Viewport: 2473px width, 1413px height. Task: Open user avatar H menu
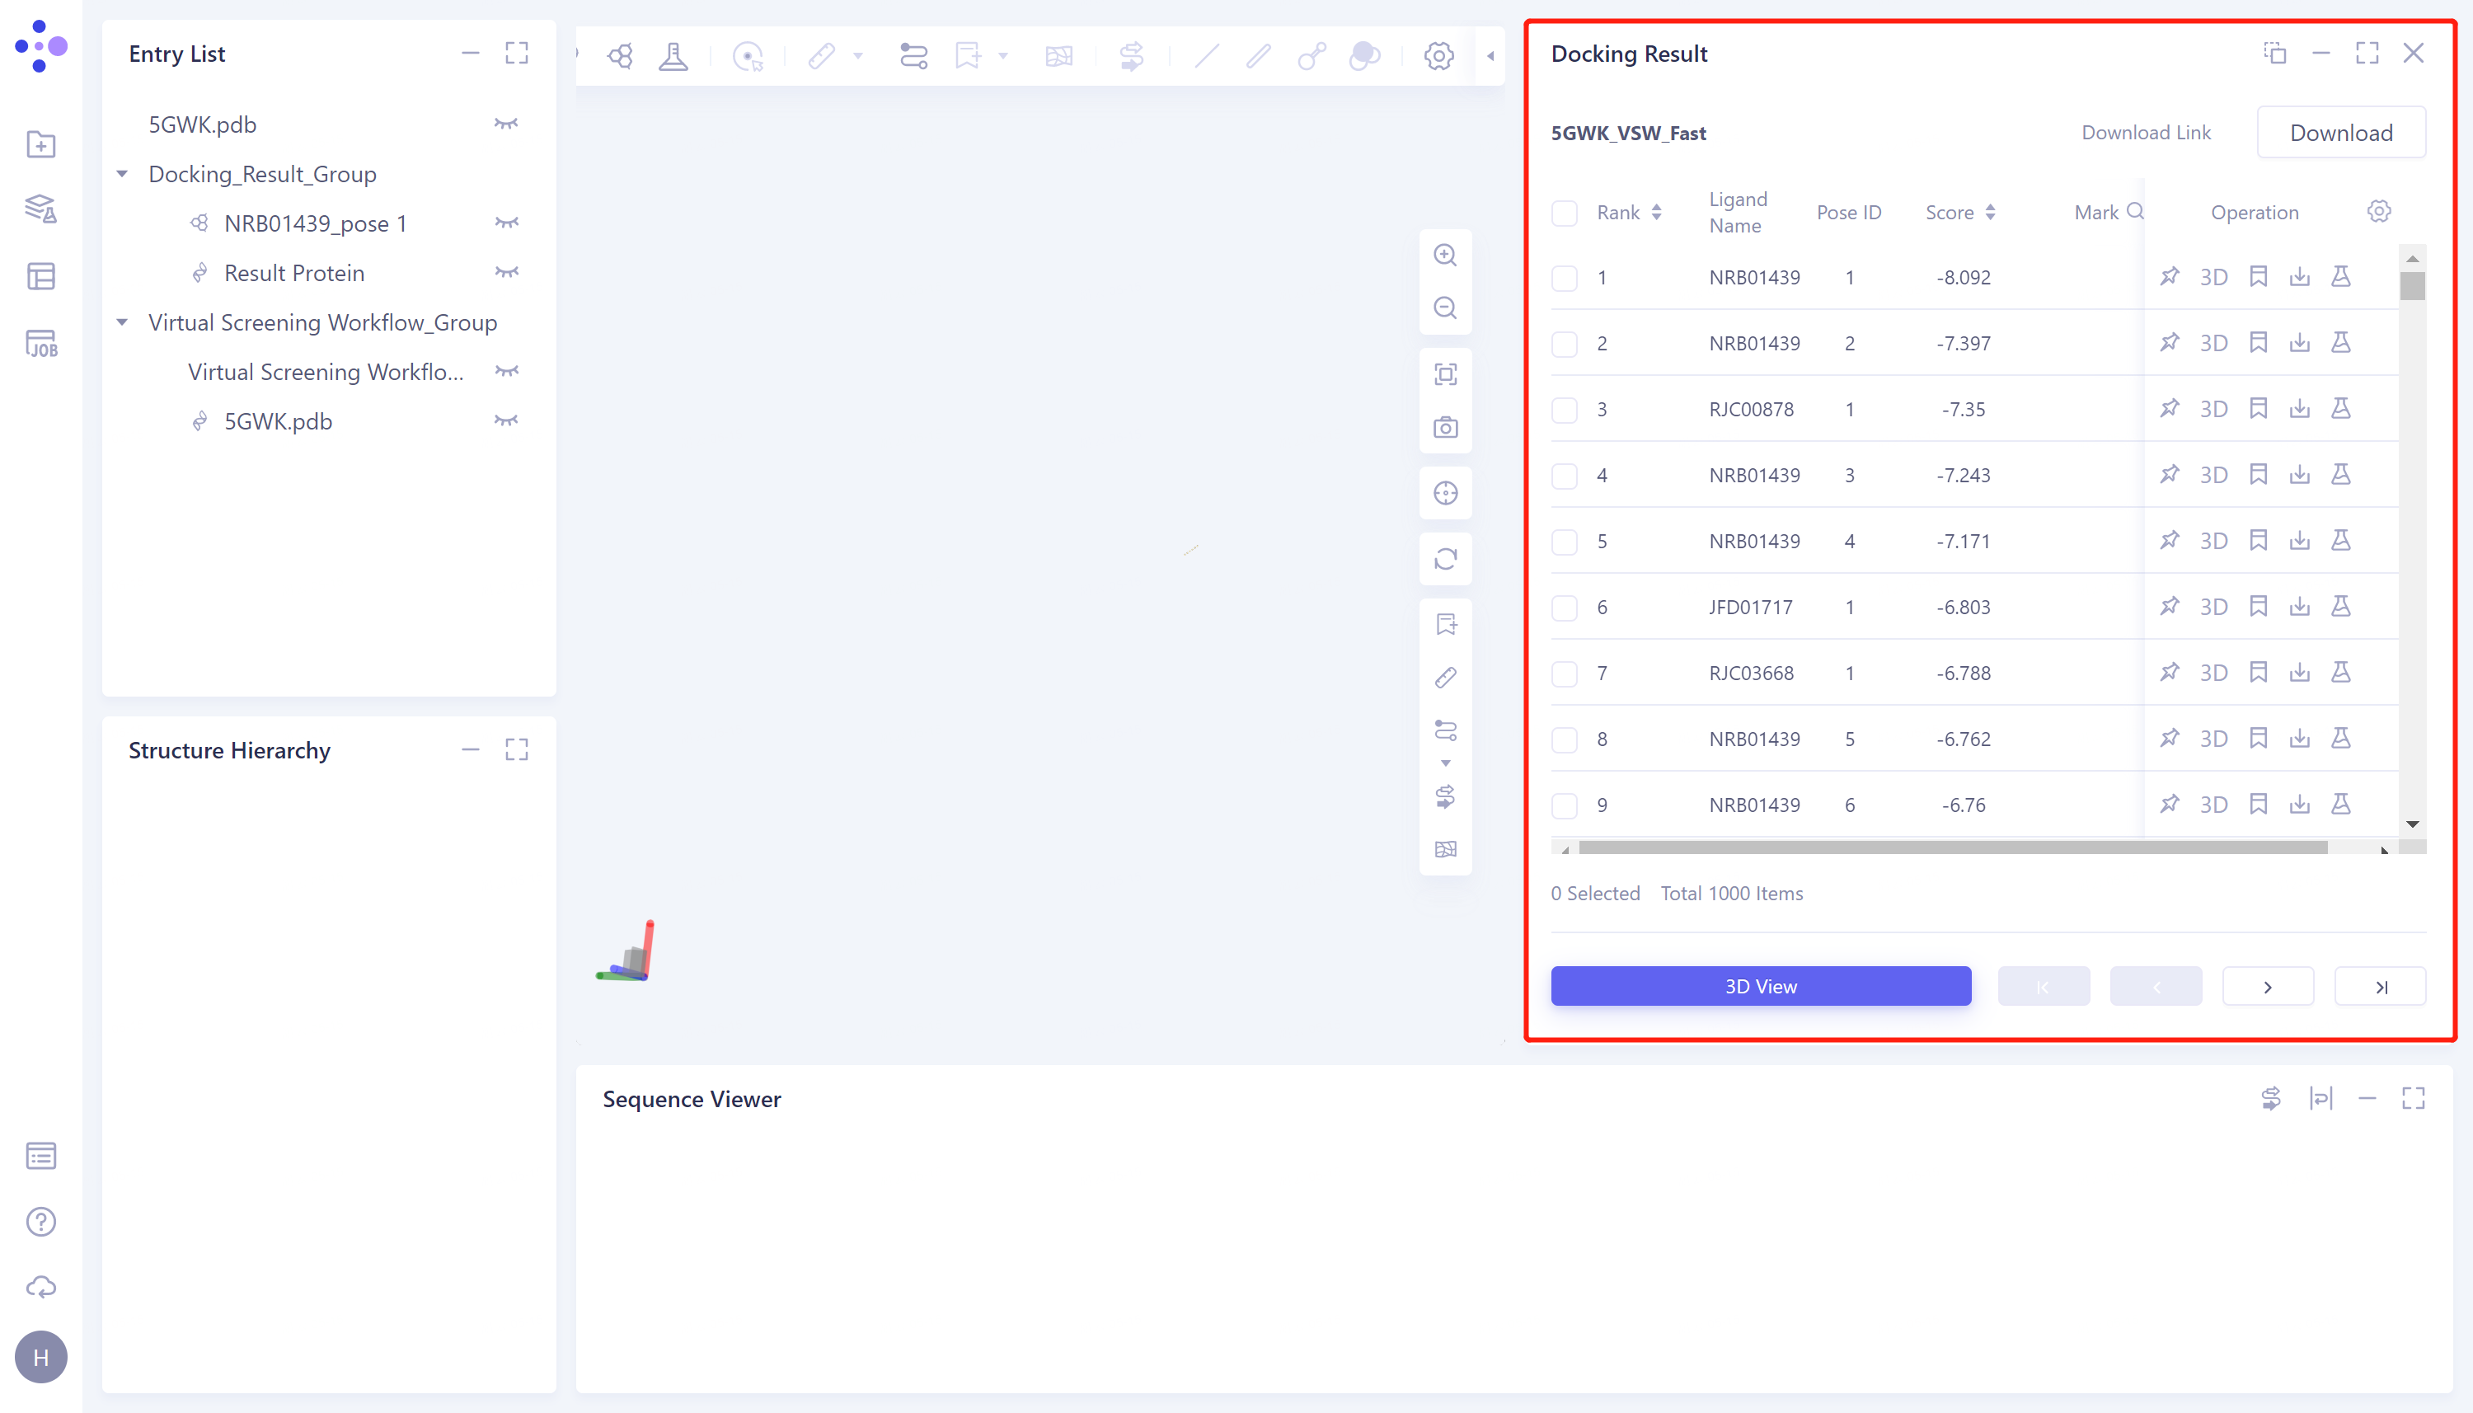pyautogui.click(x=40, y=1357)
